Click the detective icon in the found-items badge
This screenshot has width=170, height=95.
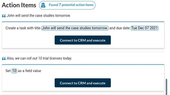43,5
